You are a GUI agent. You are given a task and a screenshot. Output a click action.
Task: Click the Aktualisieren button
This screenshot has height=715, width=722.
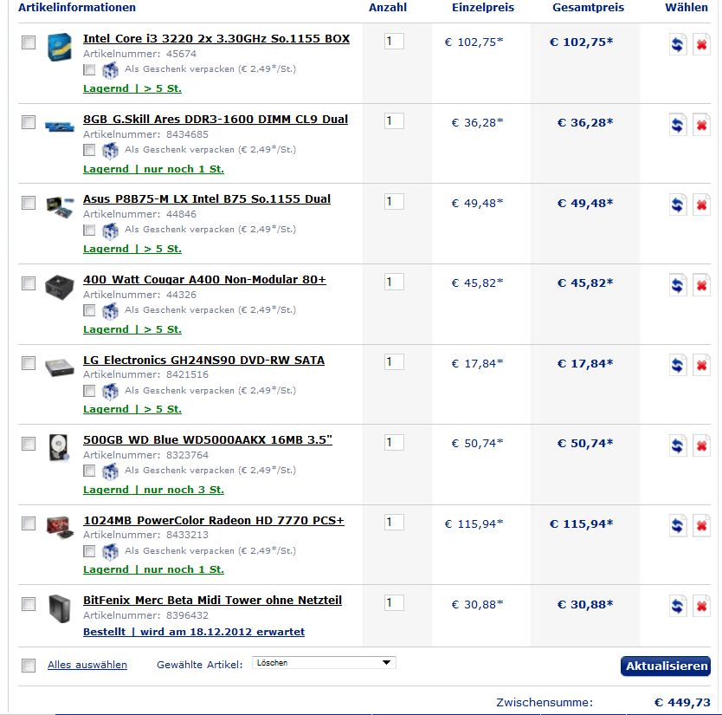click(x=666, y=666)
